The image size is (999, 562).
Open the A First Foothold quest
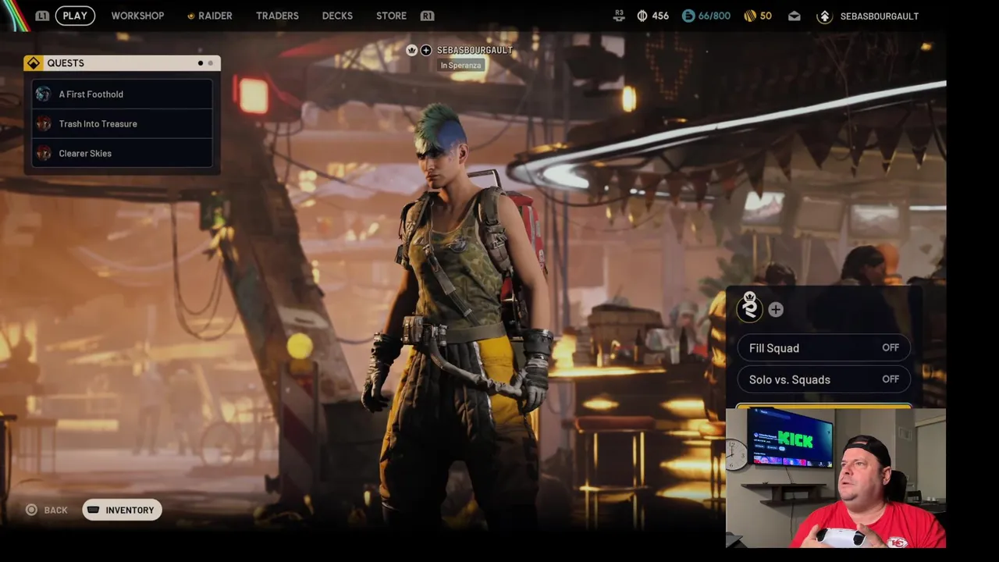(x=122, y=94)
